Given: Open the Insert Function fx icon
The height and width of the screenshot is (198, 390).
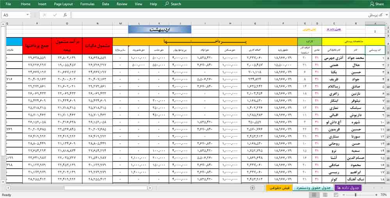Looking at the screenshot, I should [65, 15].
